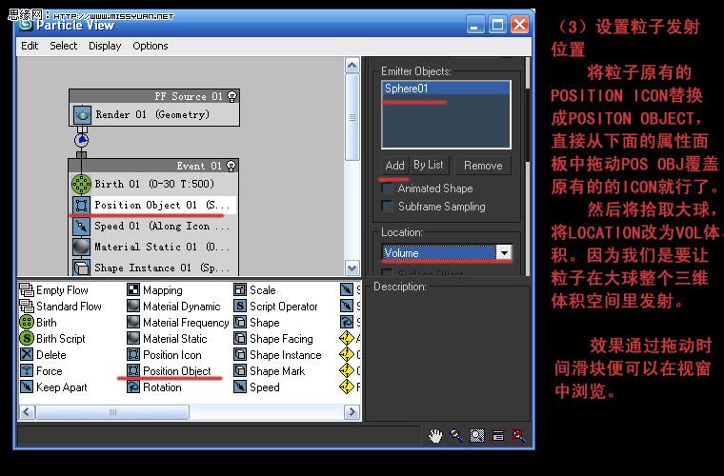The width and height of the screenshot is (724, 476).
Task: Click the Position Icon depot icon
Action: (x=133, y=355)
